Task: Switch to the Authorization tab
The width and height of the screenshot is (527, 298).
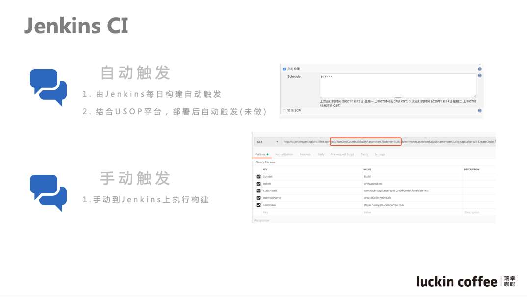Action: (x=284, y=154)
